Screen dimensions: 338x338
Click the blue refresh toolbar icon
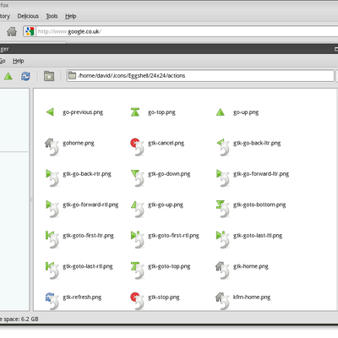[25, 76]
